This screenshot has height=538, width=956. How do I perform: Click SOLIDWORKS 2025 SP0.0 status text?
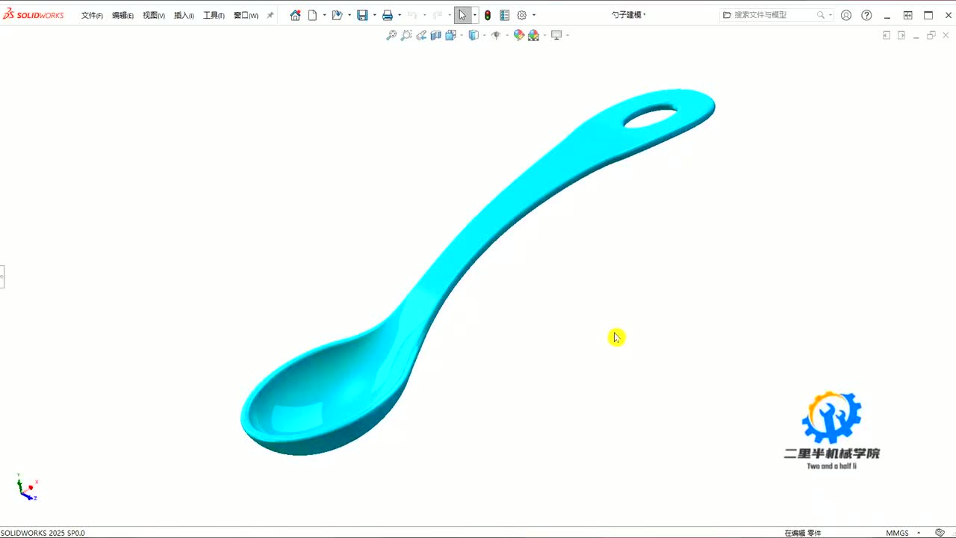pyautogui.click(x=43, y=533)
